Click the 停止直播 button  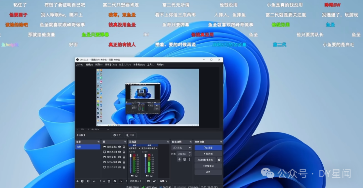(x=208, y=148)
